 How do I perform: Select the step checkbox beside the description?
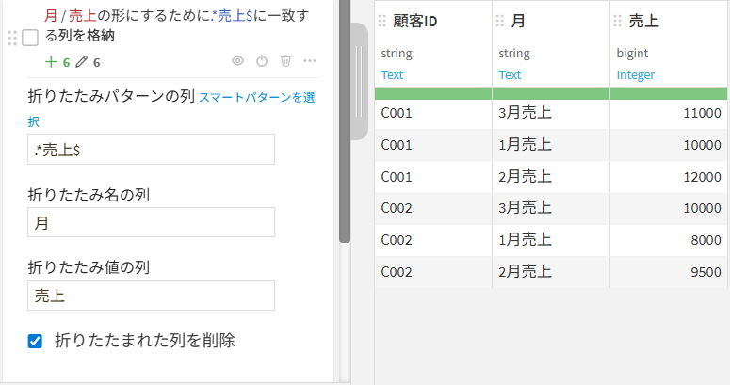click(30, 38)
